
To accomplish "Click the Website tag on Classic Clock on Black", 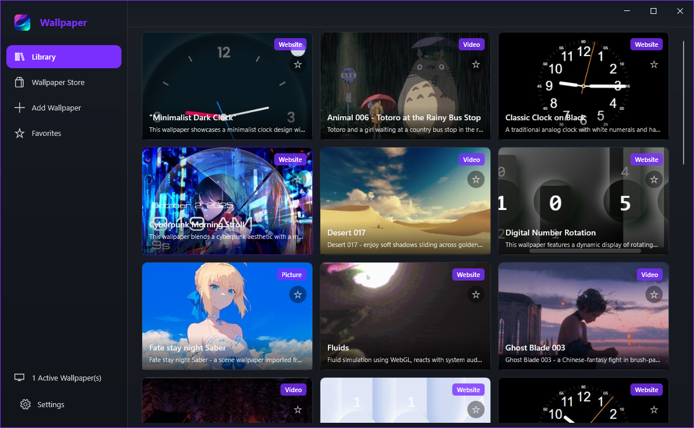I will pyautogui.click(x=647, y=45).
